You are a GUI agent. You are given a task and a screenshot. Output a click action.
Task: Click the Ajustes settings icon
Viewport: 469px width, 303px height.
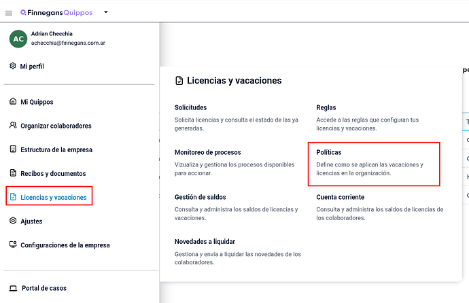[13, 221]
